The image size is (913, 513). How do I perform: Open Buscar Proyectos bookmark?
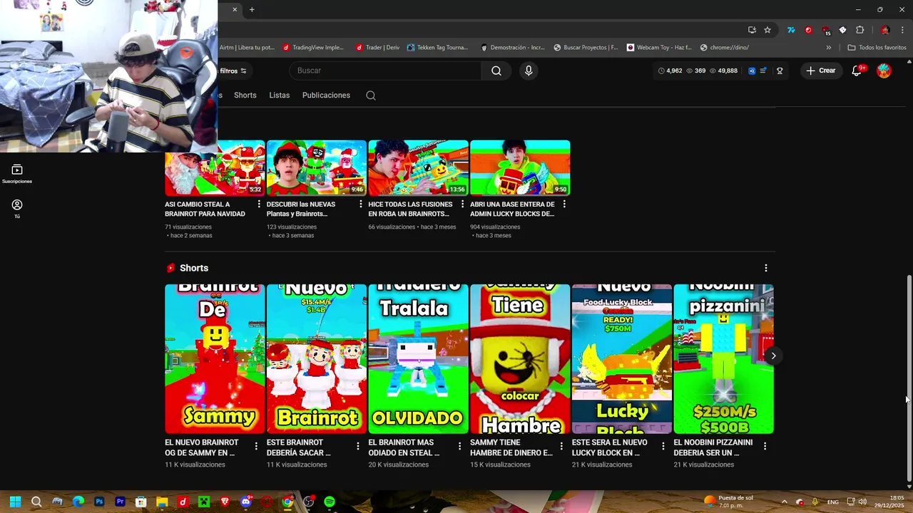586,48
